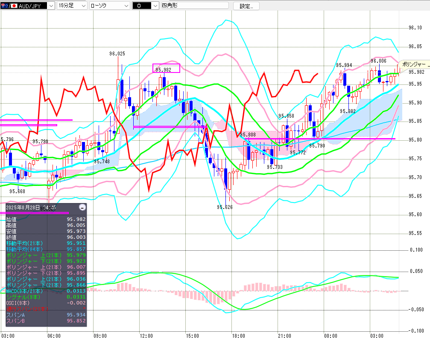
Task: Click the 95.60 price axis label
Action: coord(415,214)
